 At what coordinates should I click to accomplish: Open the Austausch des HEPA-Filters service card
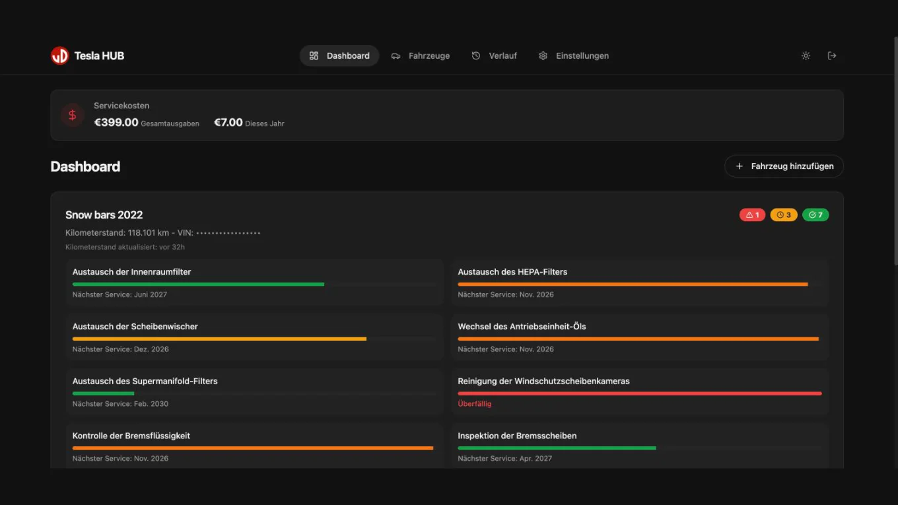(640, 283)
